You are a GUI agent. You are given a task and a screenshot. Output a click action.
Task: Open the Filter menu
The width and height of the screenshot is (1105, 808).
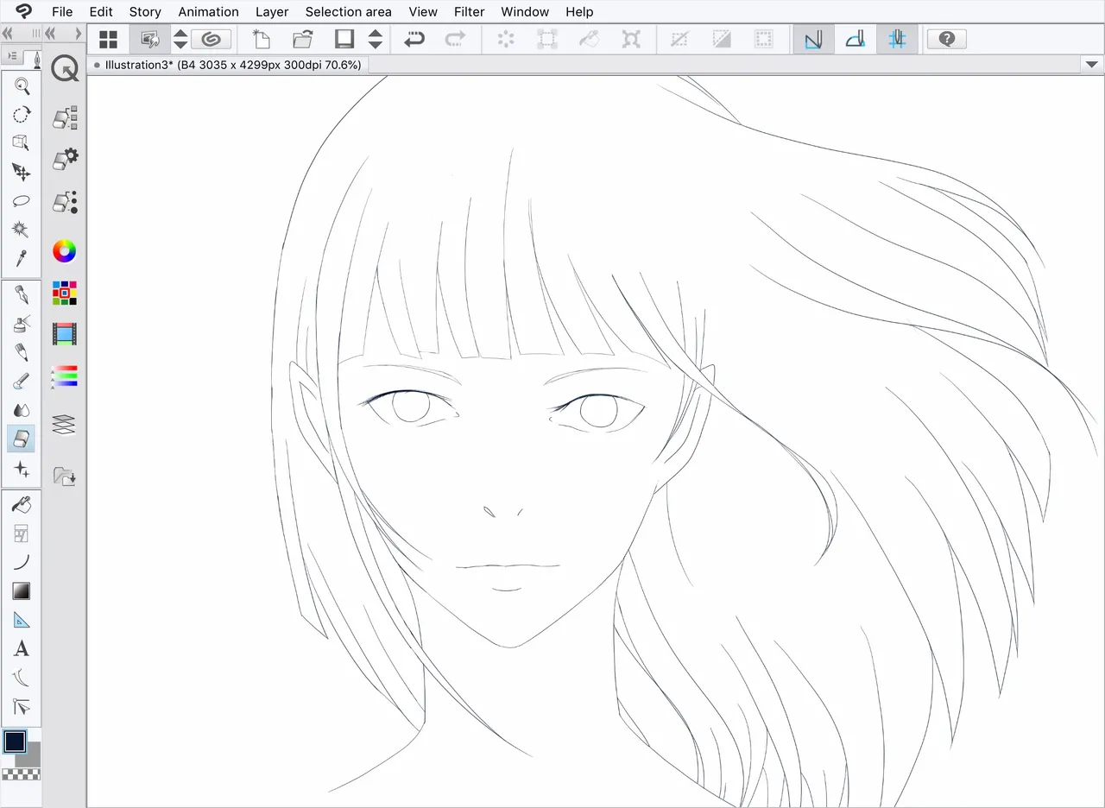click(469, 11)
